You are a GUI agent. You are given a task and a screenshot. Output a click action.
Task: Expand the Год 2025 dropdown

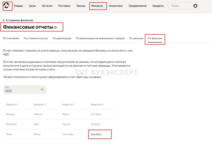point(25,89)
